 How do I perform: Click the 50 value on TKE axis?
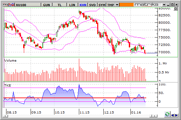[161, 93]
